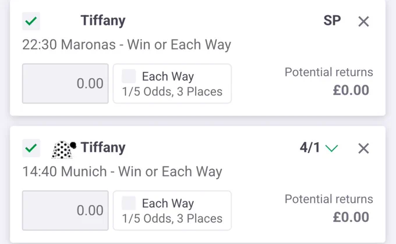
Task: Focus the stake field for Munich bet
Action: (65, 211)
